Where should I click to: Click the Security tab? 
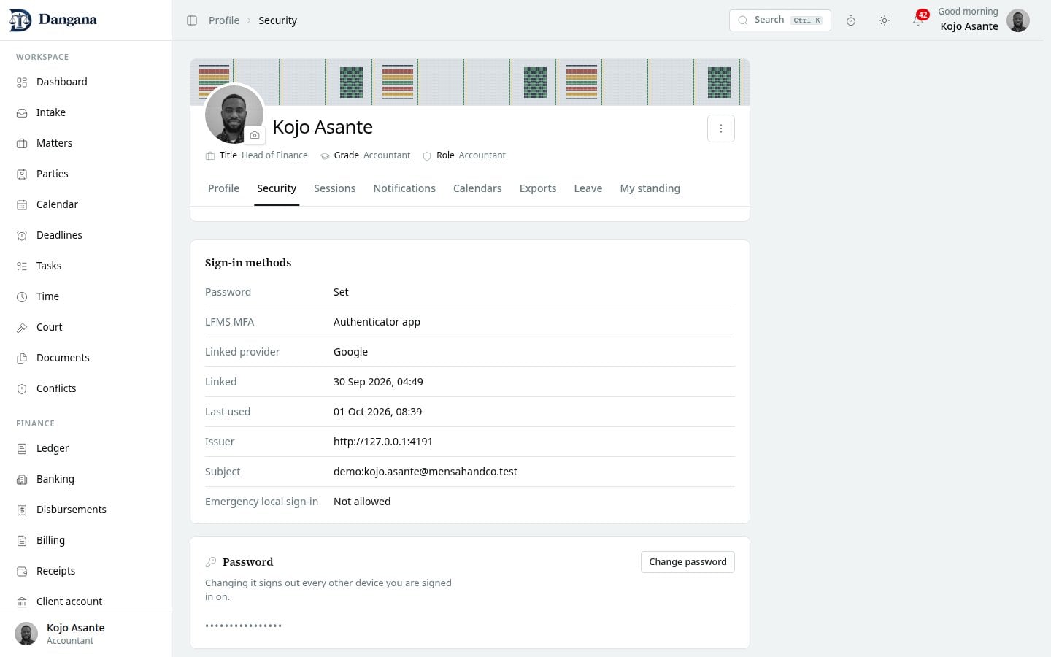[x=277, y=188]
